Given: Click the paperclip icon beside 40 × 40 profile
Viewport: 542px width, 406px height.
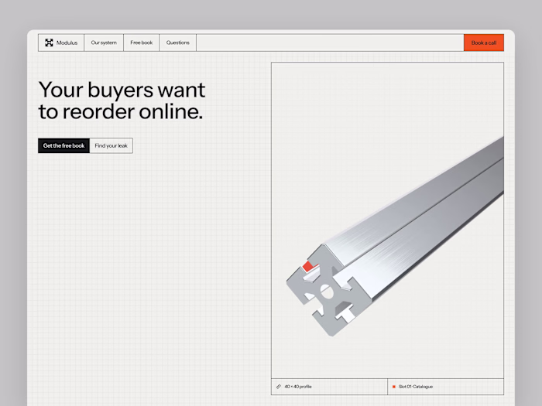Looking at the screenshot, I should (x=279, y=387).
